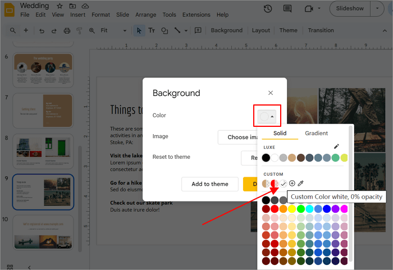Open grid view at the bottom left

[x=10, y=267]
